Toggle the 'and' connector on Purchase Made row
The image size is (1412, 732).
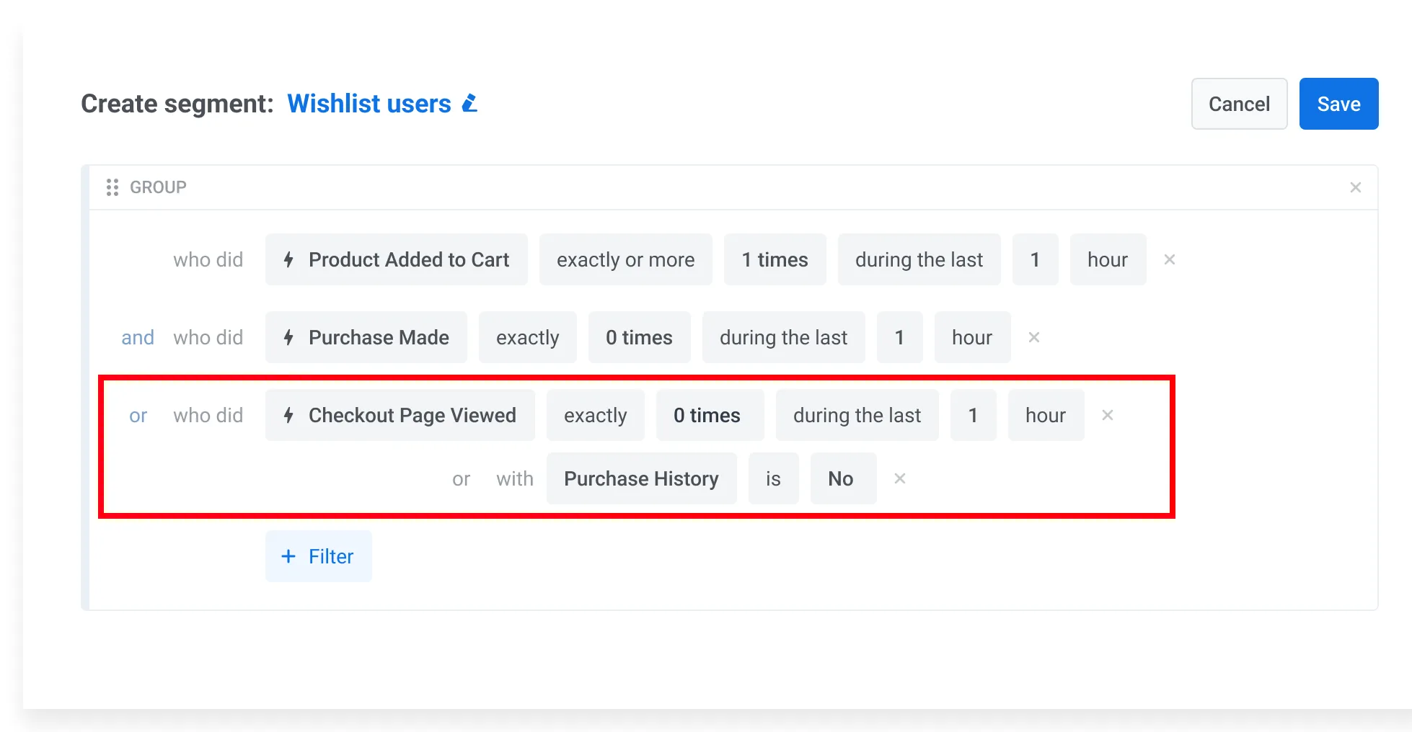138,337
